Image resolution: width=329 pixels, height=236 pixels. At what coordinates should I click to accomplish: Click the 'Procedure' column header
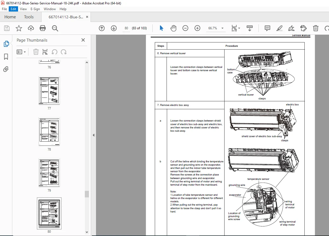232,46
